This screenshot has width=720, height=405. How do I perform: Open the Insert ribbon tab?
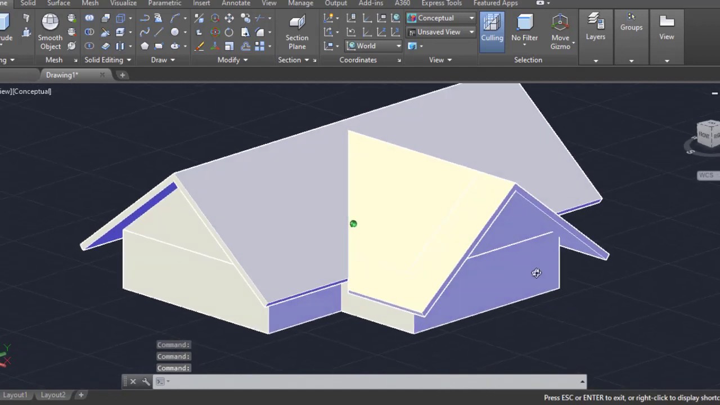point(201,3)
